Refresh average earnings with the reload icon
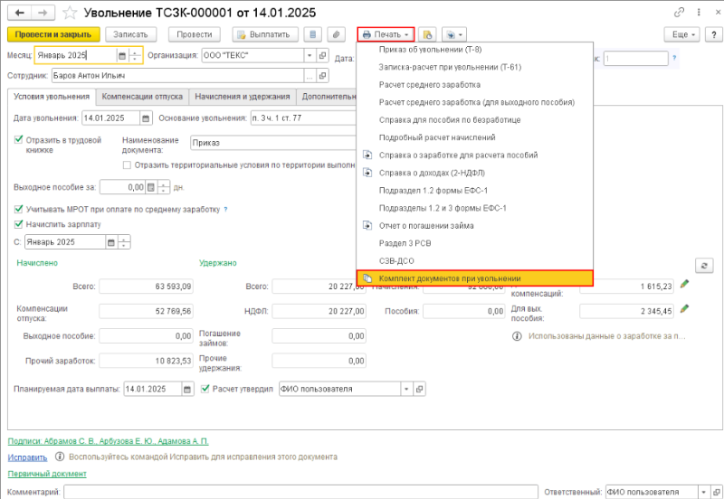This screenshot has width=724, height=499. 704,266
